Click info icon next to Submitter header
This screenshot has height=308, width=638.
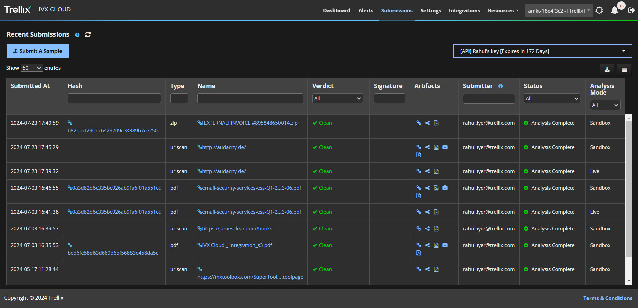click(x=500, y=86)
